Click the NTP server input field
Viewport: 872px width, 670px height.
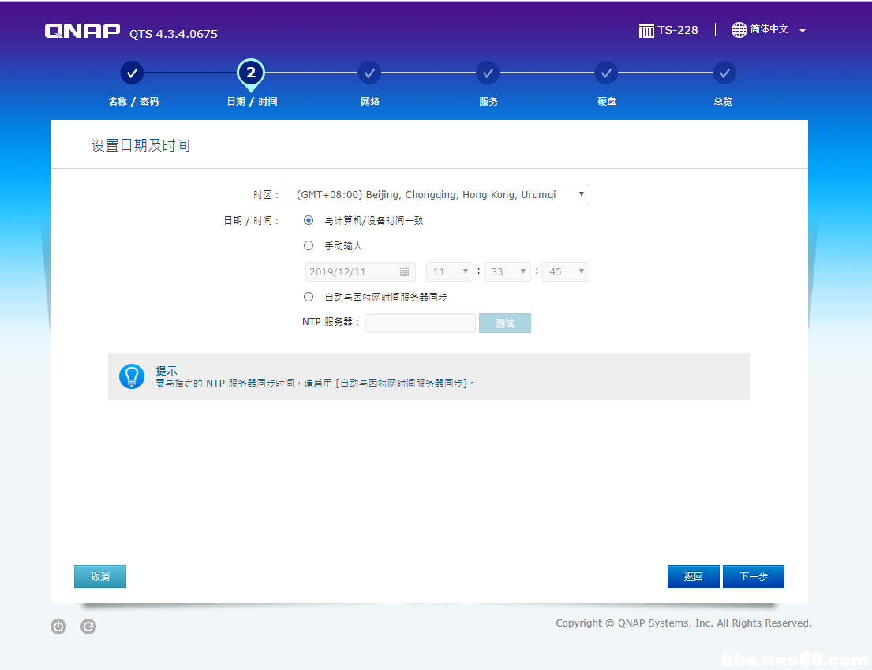point(420,323)
